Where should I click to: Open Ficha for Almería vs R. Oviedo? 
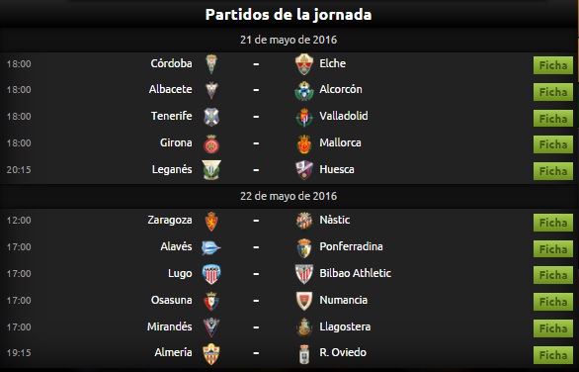pyautogui.click(x=553, y=355)
